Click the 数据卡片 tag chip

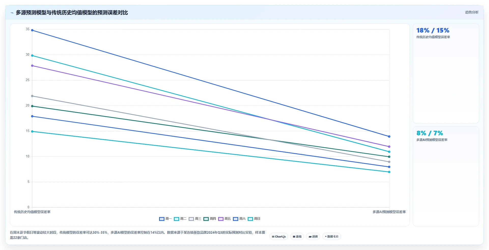point(332,237)
